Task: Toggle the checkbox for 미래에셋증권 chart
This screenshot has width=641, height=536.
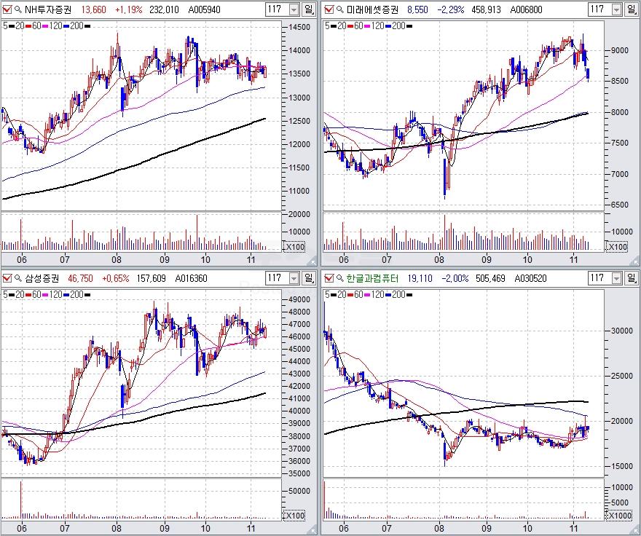Action: tap(328, 9)
